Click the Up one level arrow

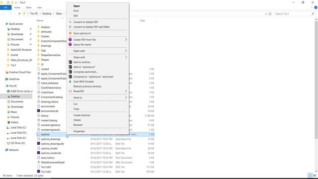(19, 13)
